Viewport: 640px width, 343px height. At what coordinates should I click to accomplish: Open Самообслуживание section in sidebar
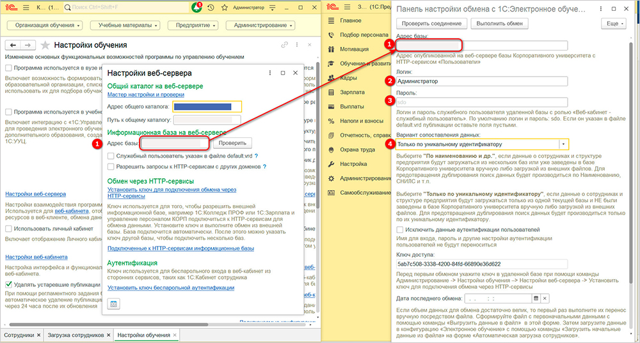point(365,193)
